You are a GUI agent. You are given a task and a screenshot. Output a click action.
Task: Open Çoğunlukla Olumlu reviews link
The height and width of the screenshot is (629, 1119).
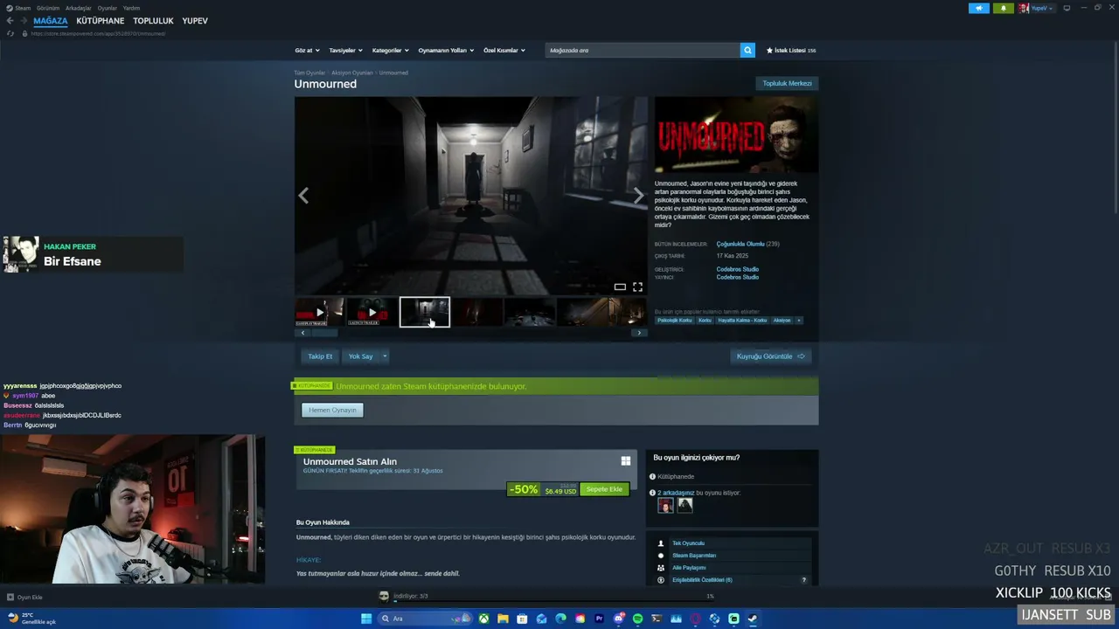(x=740, y=244)
